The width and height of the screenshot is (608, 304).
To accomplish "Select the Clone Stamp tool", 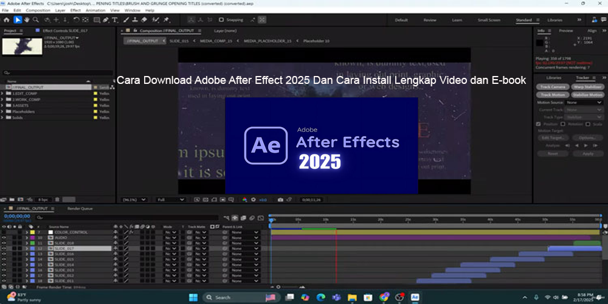I will coord(136,20).
